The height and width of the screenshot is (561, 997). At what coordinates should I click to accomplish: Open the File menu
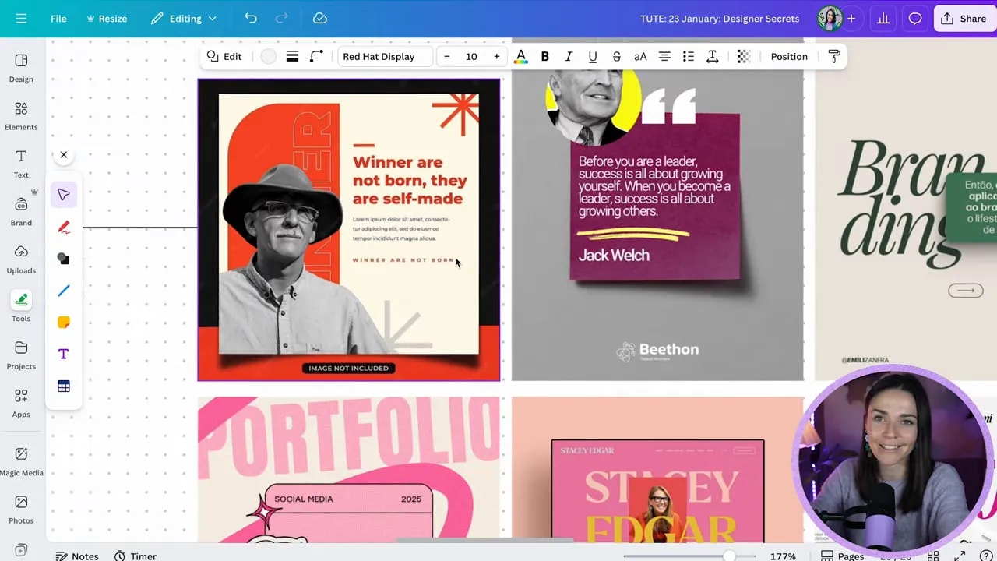coord(58,18)
